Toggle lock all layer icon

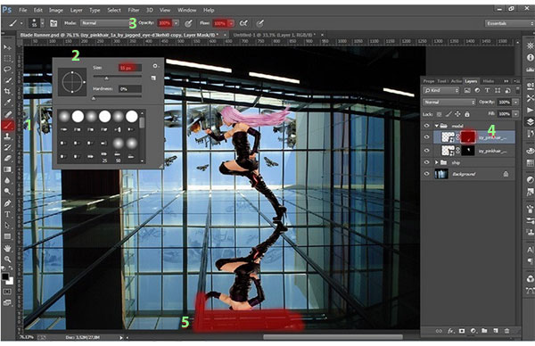[467, 114]
